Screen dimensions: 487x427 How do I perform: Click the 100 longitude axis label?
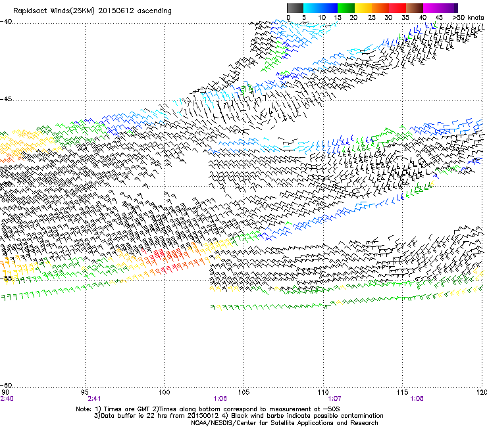pos(164,392)
